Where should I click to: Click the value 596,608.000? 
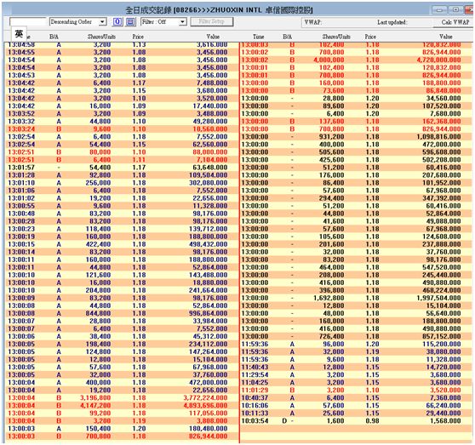pos(442,152)
